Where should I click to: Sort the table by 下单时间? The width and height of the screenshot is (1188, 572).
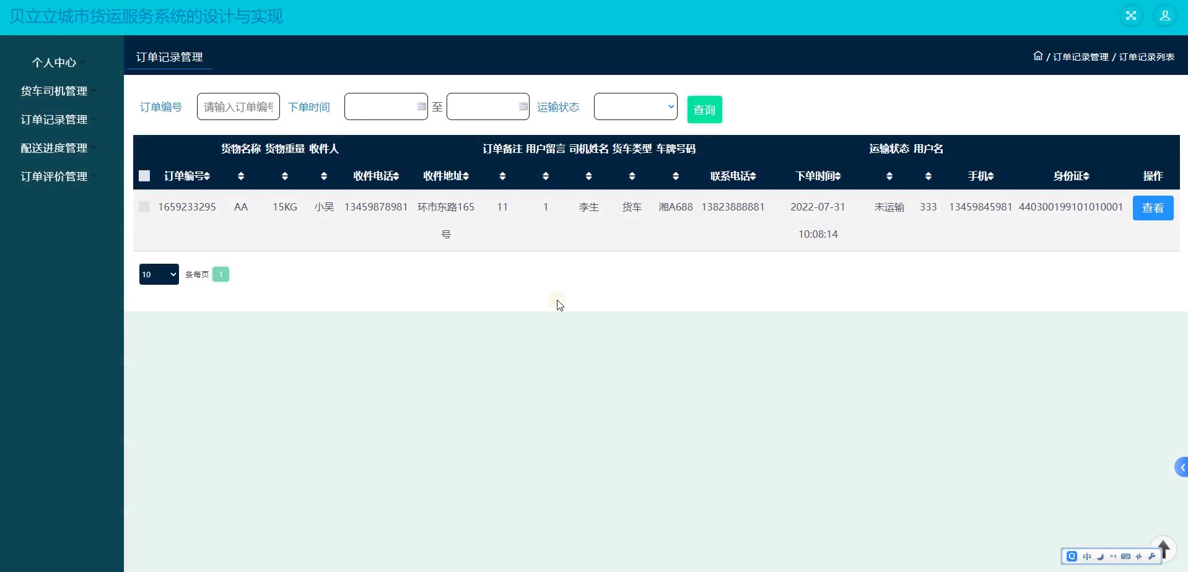pos(818,176)
